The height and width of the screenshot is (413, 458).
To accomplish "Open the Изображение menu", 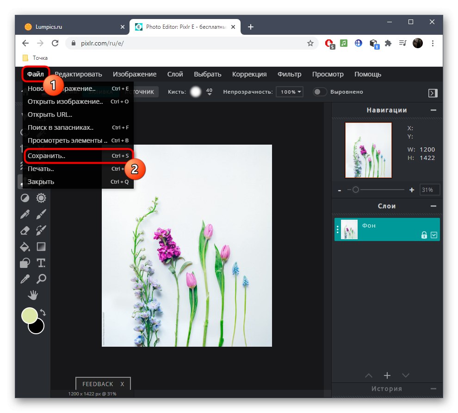I will click(135, 74).
